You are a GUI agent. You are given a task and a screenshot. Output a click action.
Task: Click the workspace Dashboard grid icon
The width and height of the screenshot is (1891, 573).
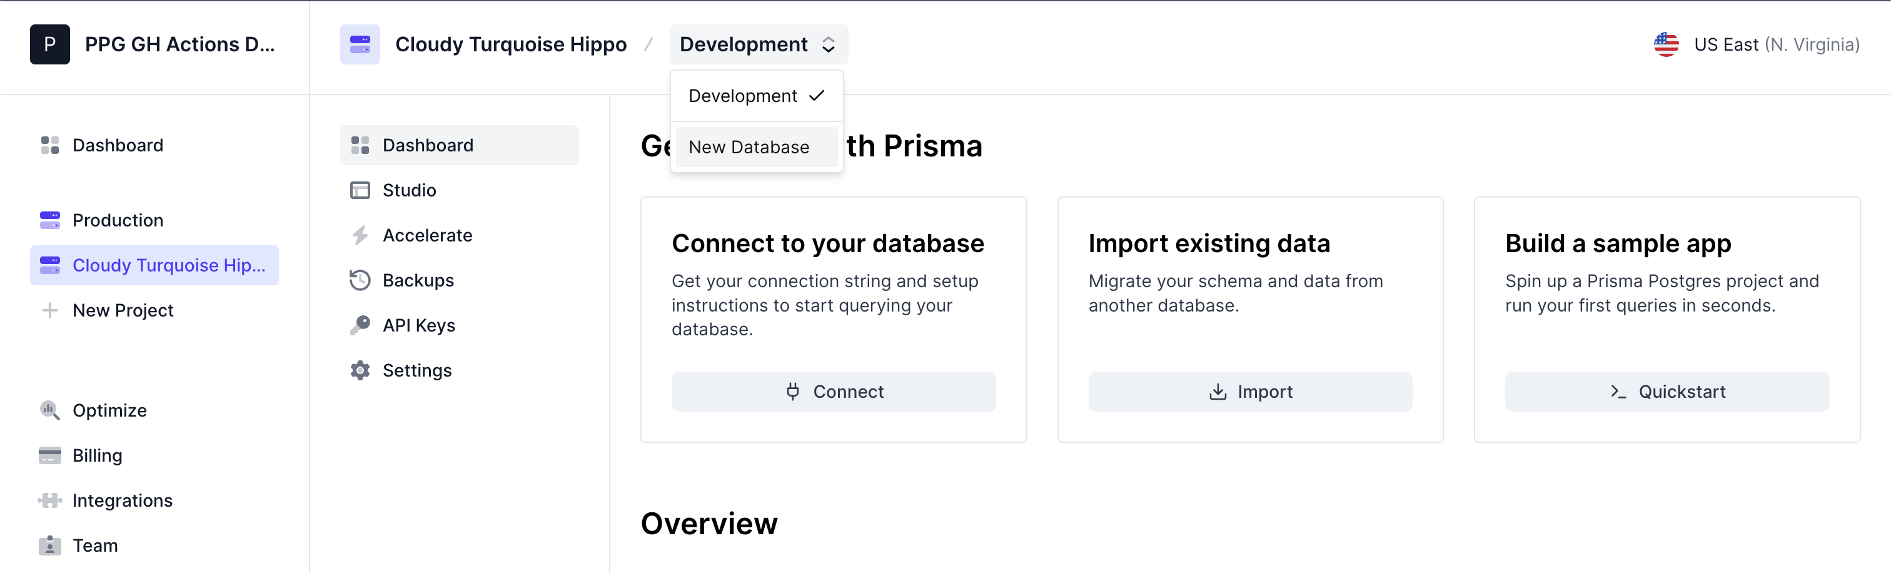coord(50,146)
